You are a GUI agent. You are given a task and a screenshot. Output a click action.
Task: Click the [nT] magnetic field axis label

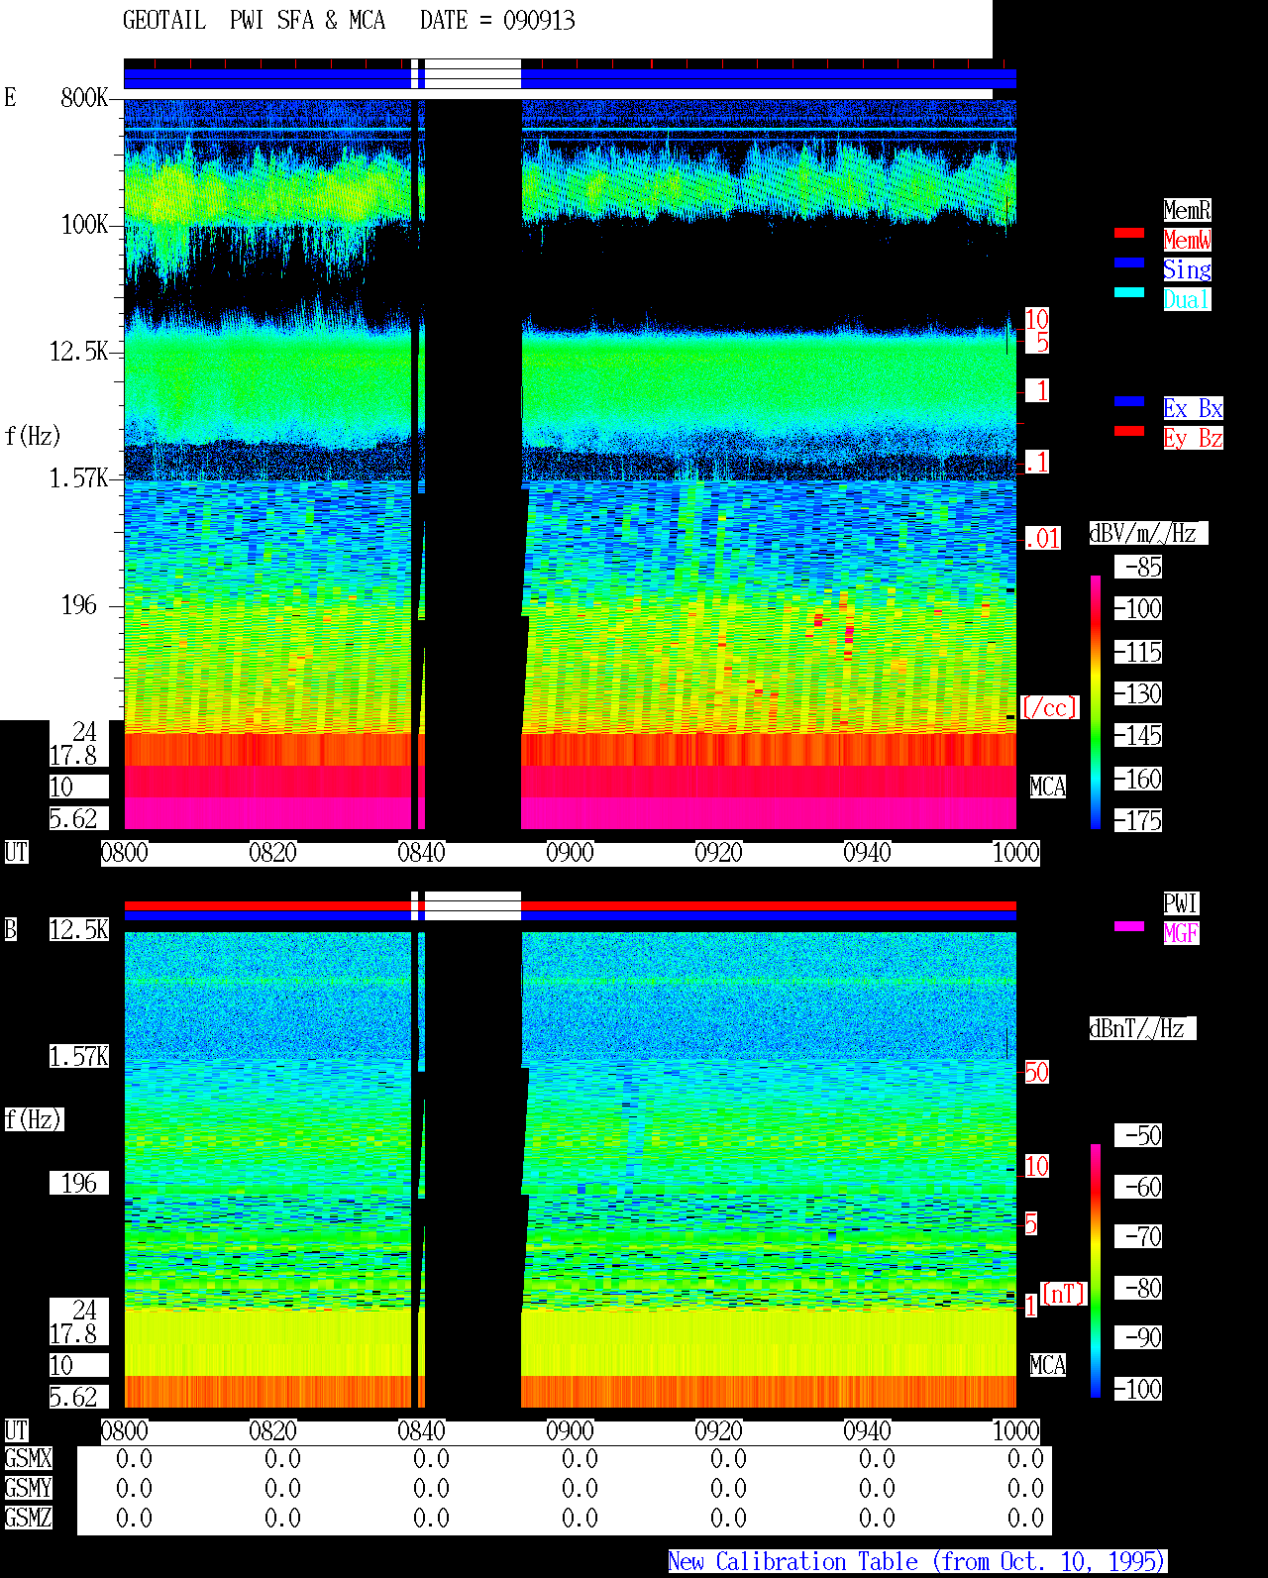(1064, 1294)
